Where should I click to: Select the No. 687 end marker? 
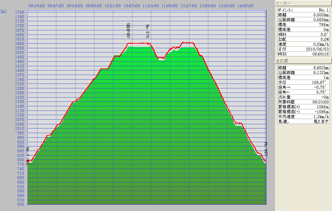click(x=266, y=149)
